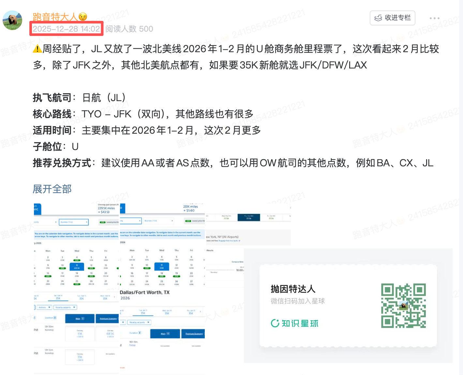The height and width of the screenshot is (375, 463).
Task: Click the green 60K lowest price badge
Action: point(103,222)
